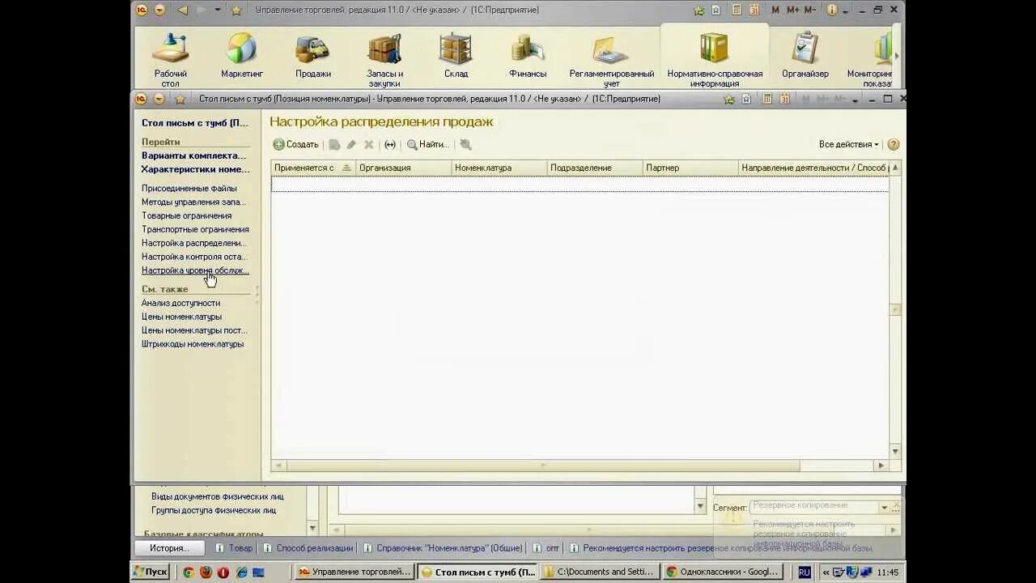Click the horizontal scrollbar right arrow of table
This screenshot has height=583, width=1036.
pyautogui.click(x=881, y=466)
